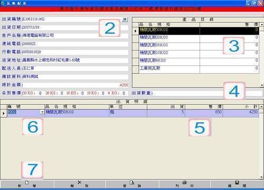Click the 50 KG individual price value

40,93
